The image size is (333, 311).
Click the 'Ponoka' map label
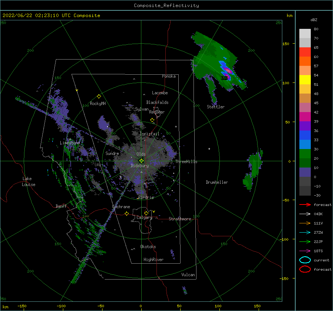[x=169, y=76]
